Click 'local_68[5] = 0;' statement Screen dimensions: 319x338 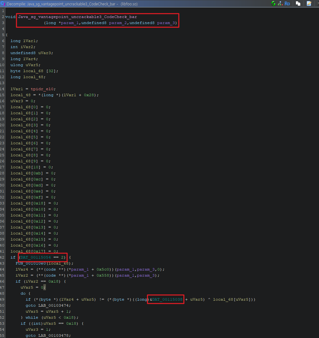tap(30, 137)
